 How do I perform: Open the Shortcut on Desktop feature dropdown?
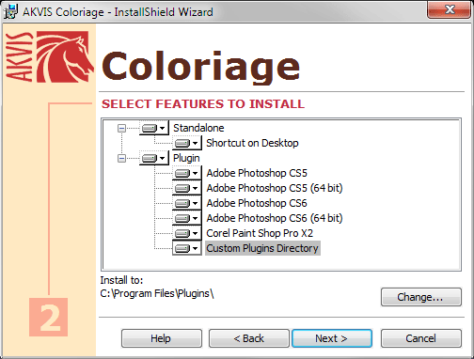pos(187,143)
